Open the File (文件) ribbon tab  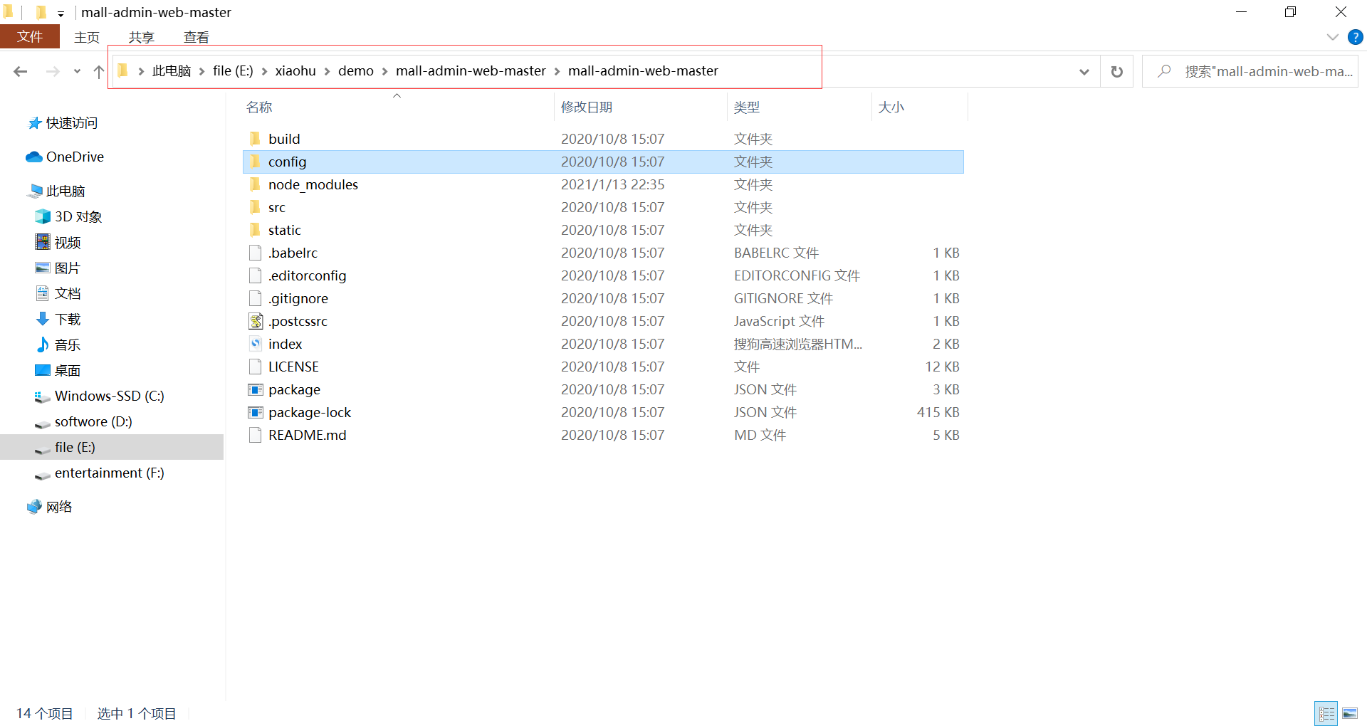pos(30,37)
